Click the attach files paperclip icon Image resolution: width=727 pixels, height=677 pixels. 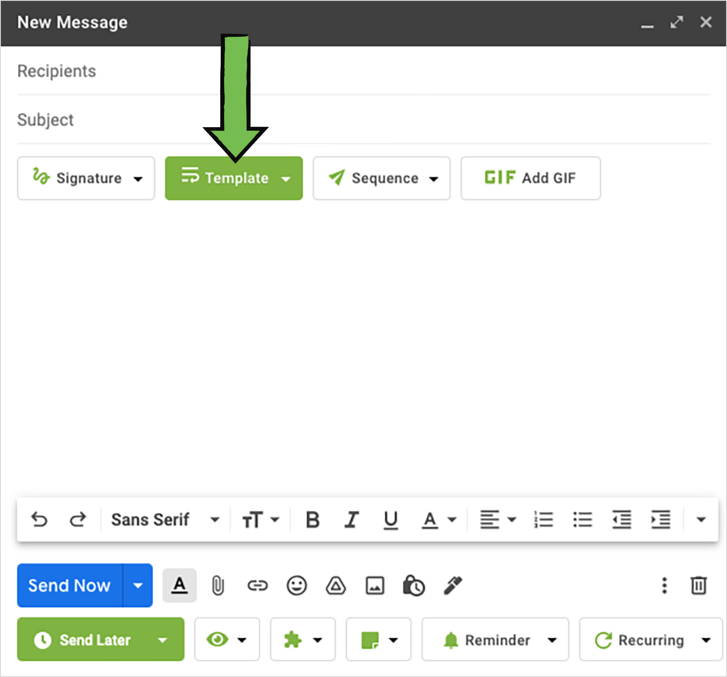click(218, 586)
